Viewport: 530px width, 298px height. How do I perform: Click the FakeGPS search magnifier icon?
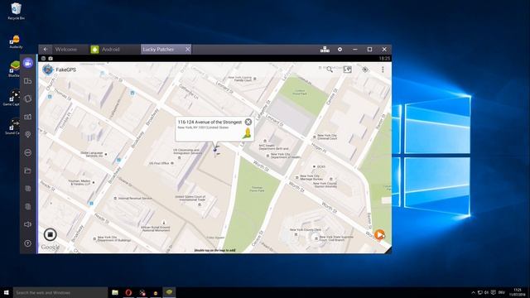(330, 70)
